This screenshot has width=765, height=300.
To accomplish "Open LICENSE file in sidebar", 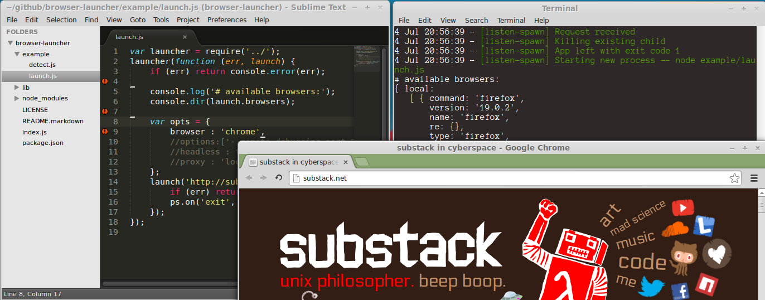I will click(x=35, y=110).
